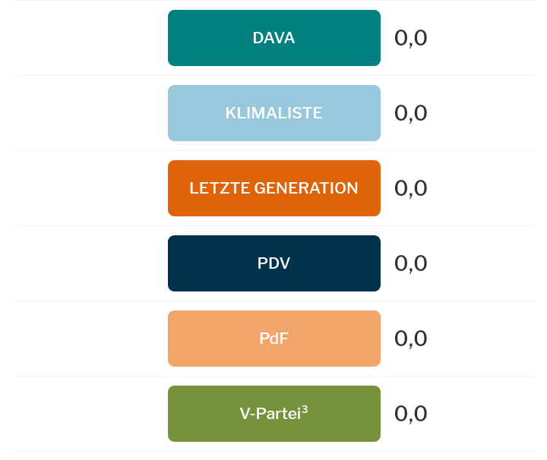Choose the PDV party button
The image size is (547, 460).
(x=273, y=263)
